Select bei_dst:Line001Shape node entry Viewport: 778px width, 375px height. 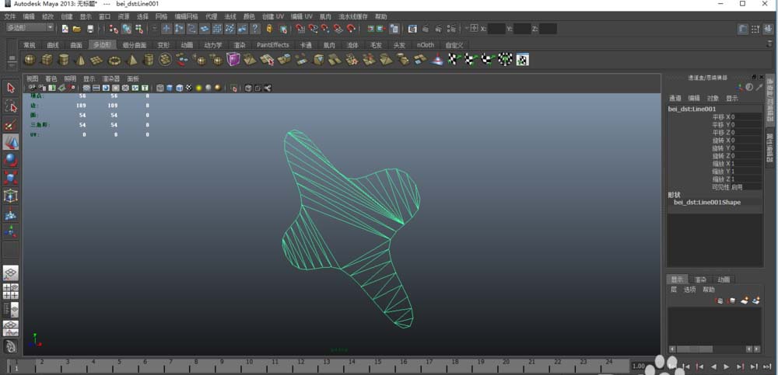point(706,203)
